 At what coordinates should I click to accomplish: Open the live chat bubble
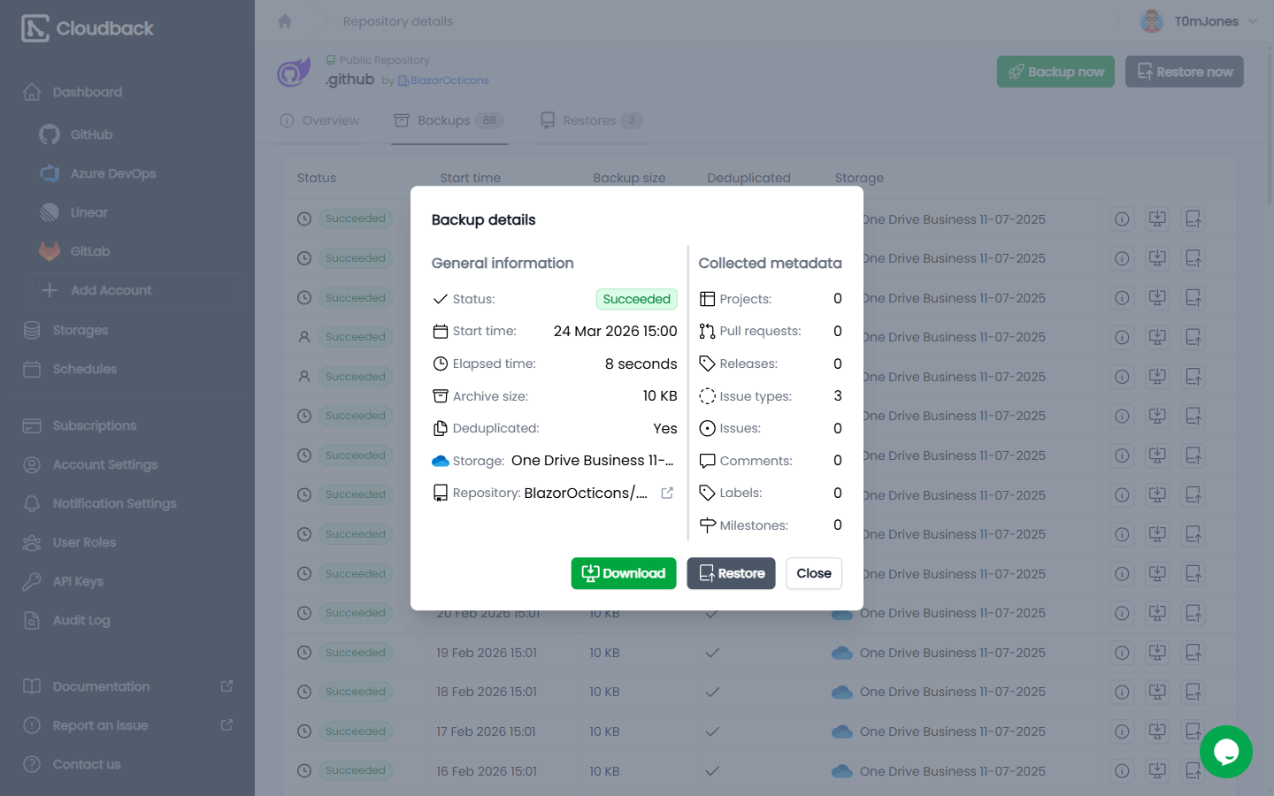(1226, 752)
